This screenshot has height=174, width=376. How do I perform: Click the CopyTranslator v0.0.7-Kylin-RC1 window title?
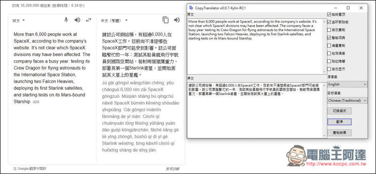(220, 8)
